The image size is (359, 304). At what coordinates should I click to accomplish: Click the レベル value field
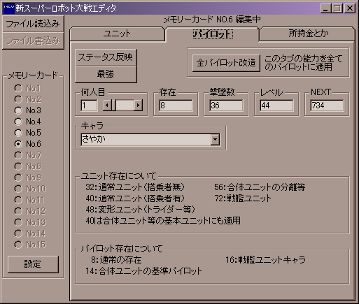[276, 106]
